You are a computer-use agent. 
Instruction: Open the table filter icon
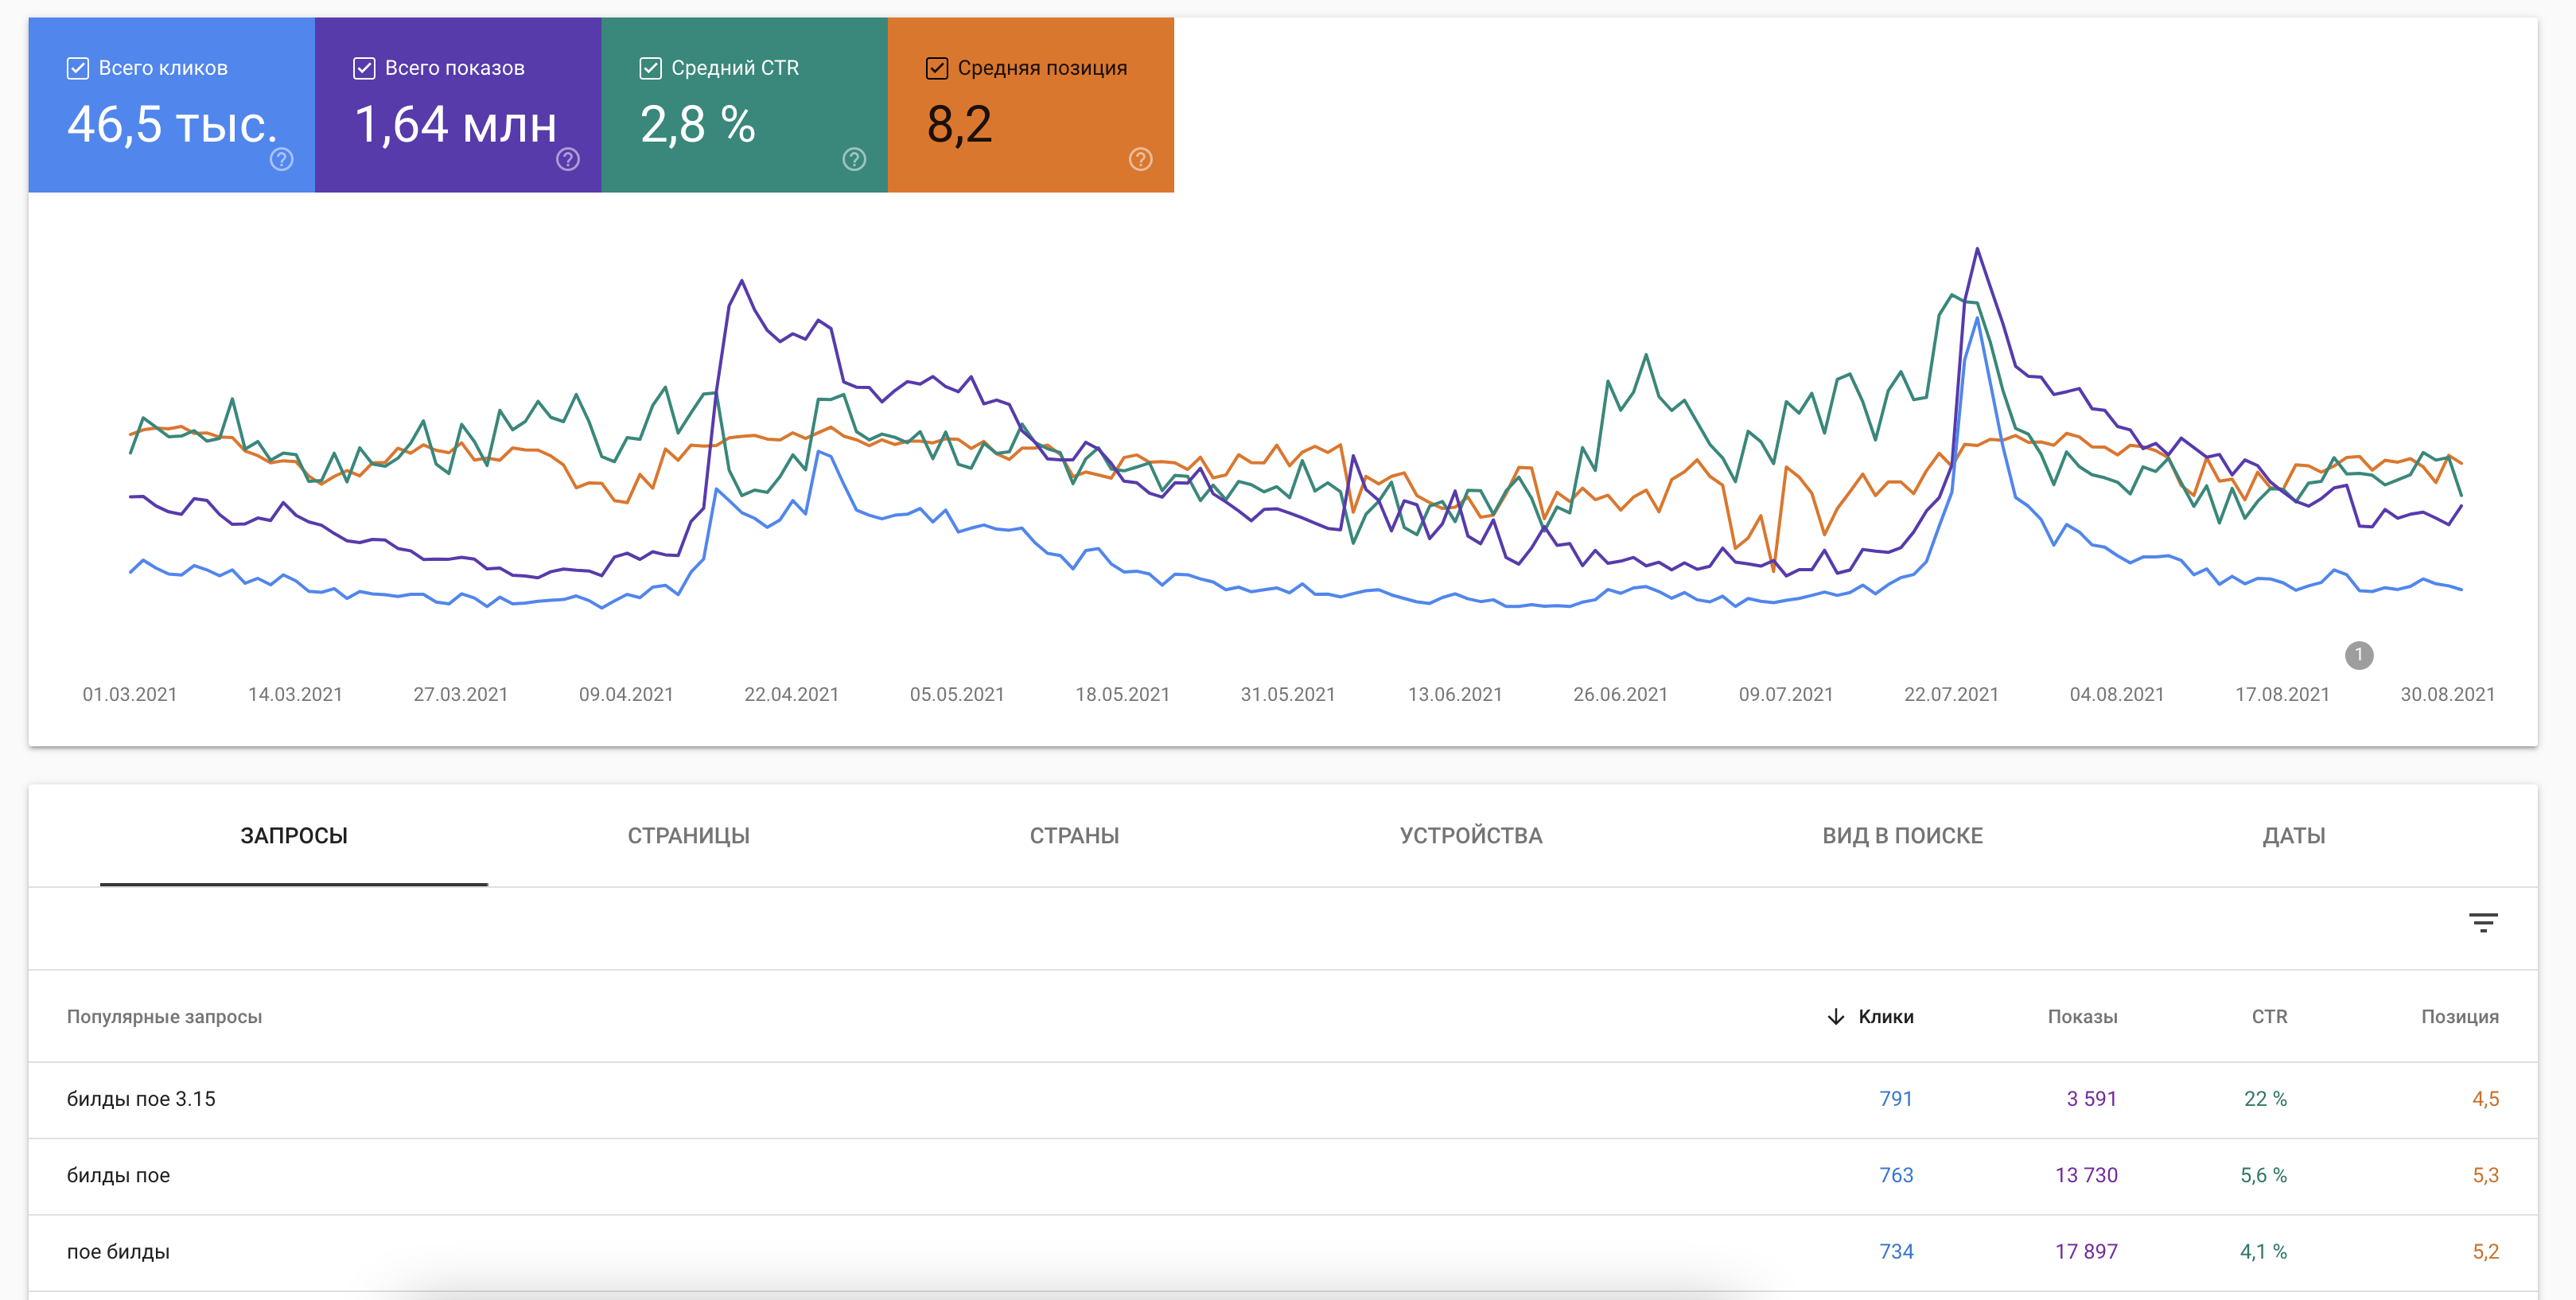point(2482,923)
